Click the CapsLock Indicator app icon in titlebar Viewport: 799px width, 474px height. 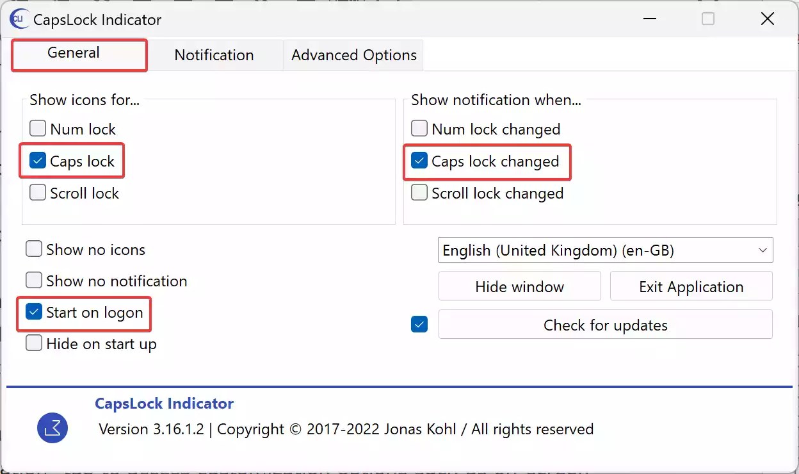coord(17,19)
